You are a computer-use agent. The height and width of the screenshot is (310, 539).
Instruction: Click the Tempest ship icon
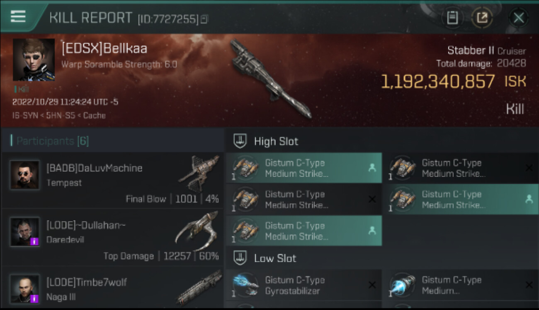point(199,173)
